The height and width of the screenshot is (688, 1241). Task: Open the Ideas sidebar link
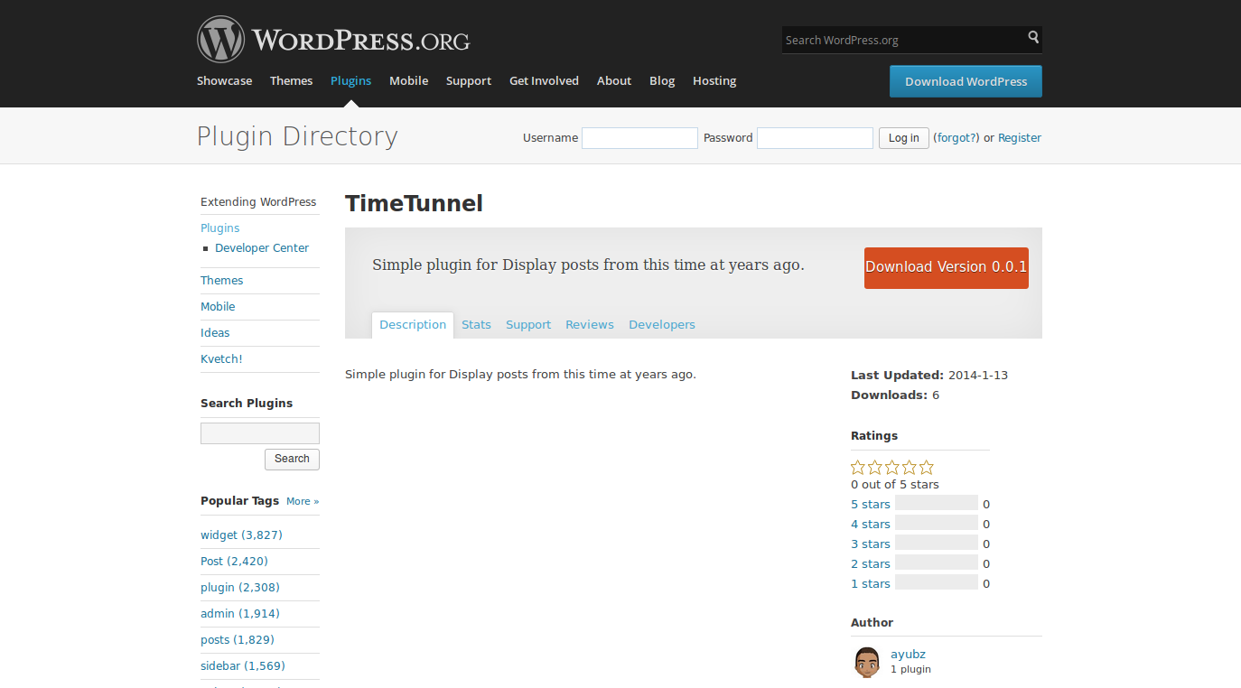(x=215, y=333)
